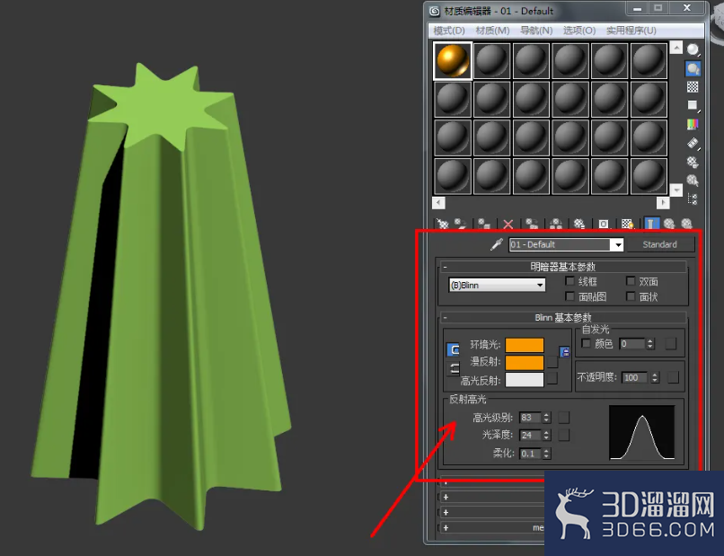The height and width of the screenshot is (556, 724).
Task: Open the 模式(D) menu
Action: (x=449, y=31)
